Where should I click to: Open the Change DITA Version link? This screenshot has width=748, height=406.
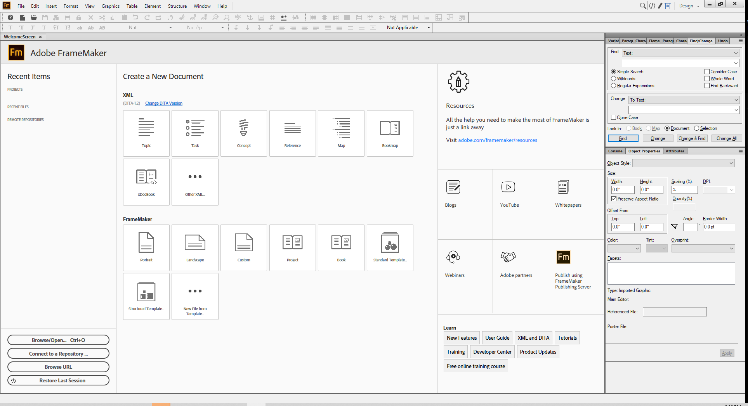[163, 103]
